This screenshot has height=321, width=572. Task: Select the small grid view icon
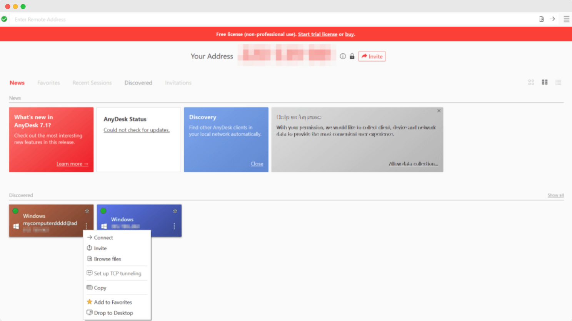[531, 82]
